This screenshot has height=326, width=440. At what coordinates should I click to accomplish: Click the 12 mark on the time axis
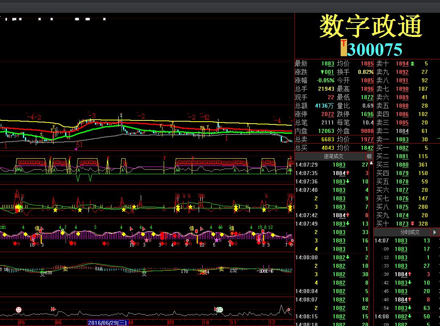tap(272, 323)
